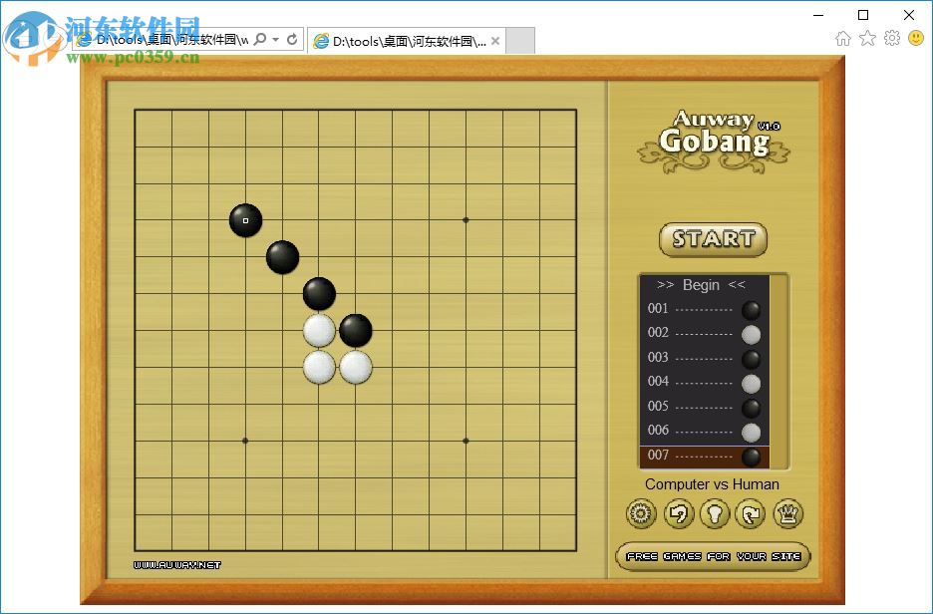Open the address bar history dropdown
The height and width of the screenshot is (614, 933).
tap(276, 39)
